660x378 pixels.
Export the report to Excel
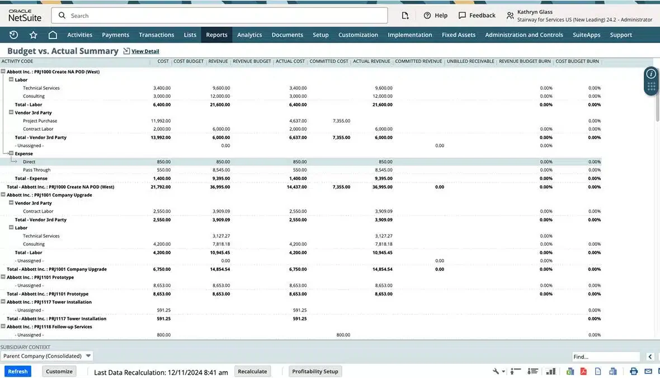click(x=570, y=371)
